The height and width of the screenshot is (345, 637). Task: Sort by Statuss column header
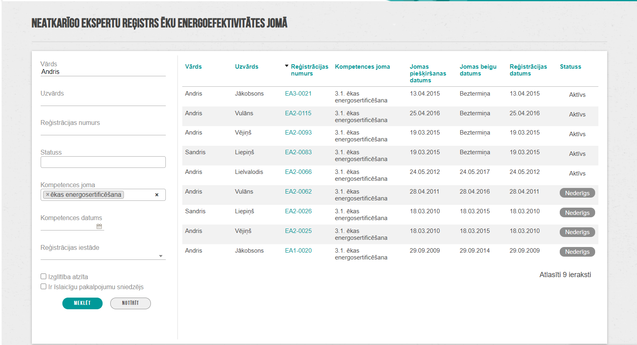click(570, 67)
